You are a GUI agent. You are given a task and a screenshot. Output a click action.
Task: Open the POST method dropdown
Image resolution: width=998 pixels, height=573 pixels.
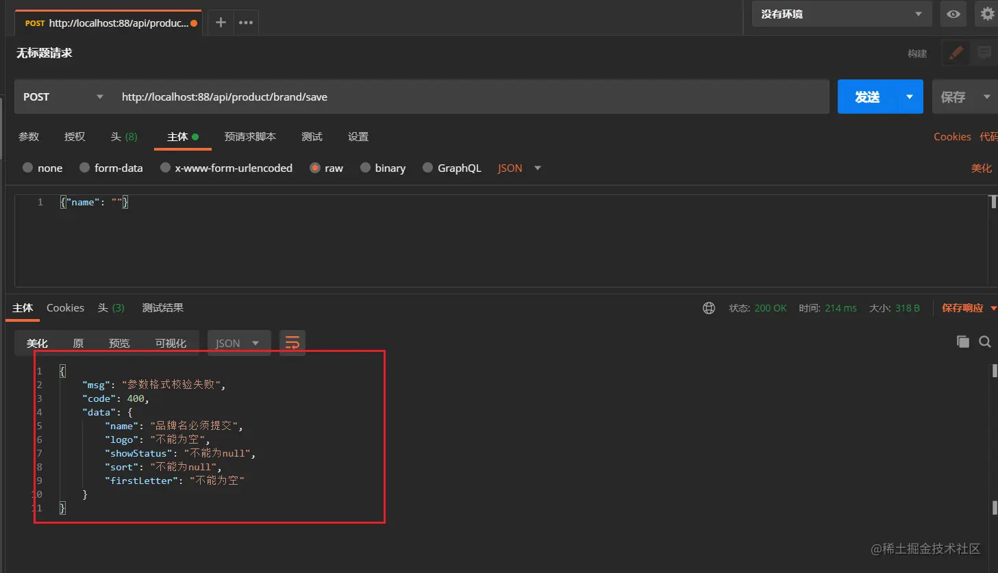pos(63,97)
